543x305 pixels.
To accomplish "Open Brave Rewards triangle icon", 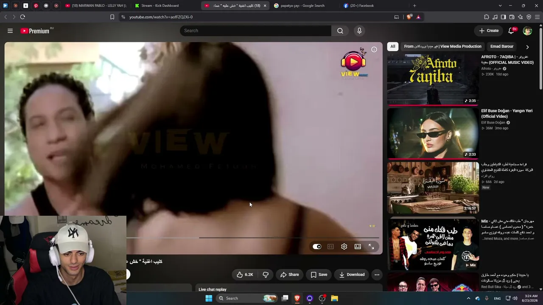I will click(418, 17).
